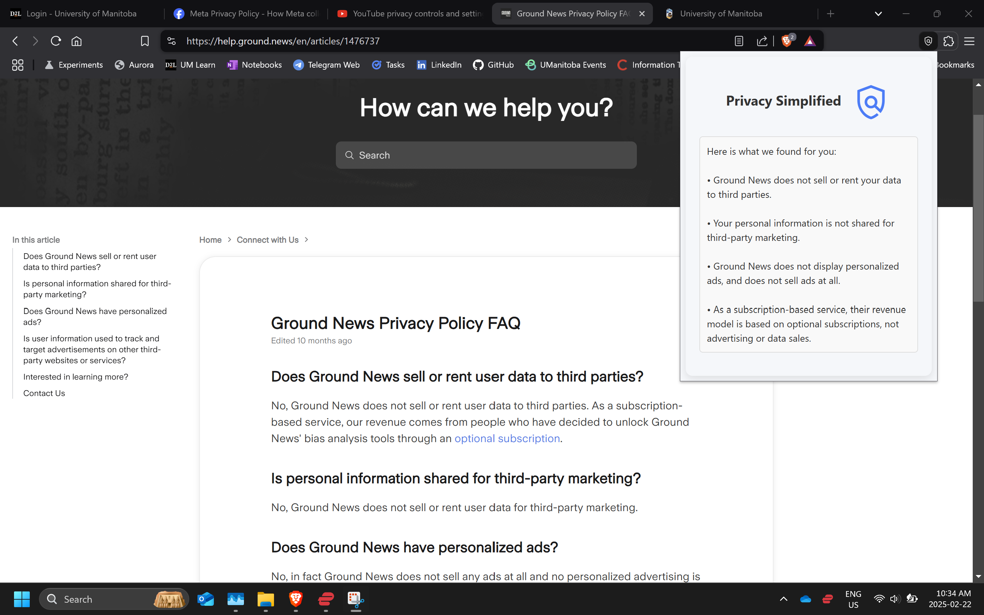Open the Home breadcrumb link
Image resolution: width=984 pixels, height=615 pixels.
coord(210,240)
